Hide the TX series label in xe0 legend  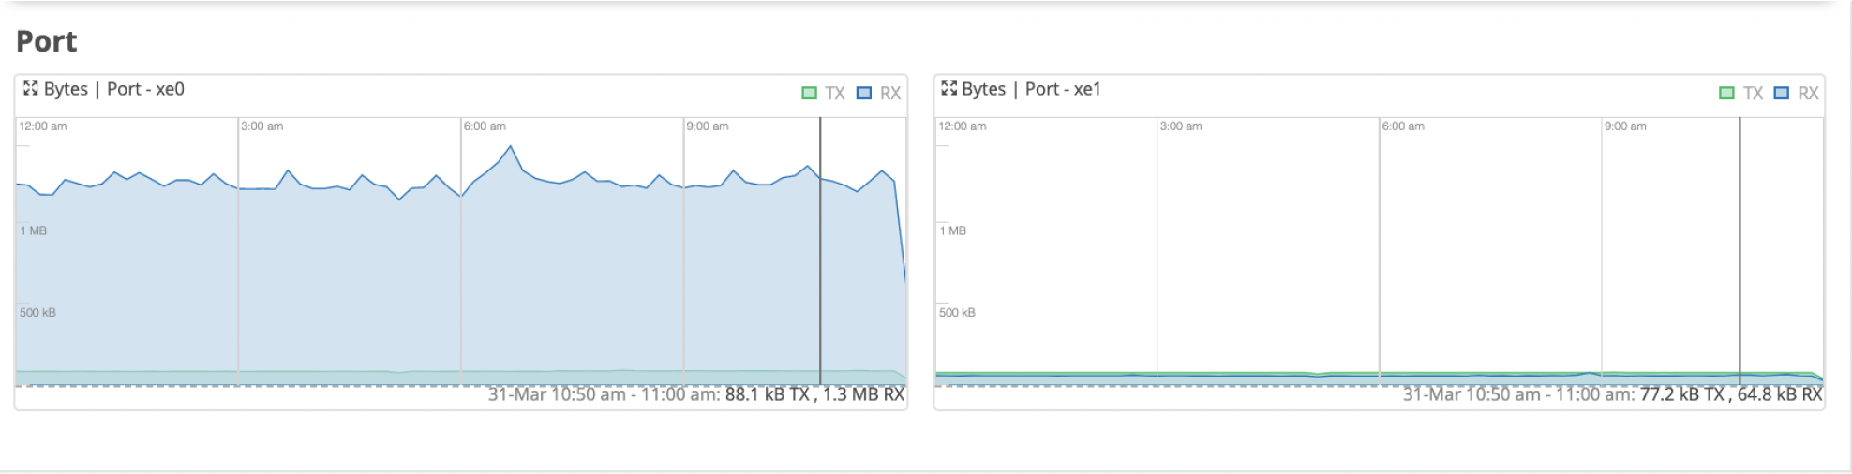point(835,93)
